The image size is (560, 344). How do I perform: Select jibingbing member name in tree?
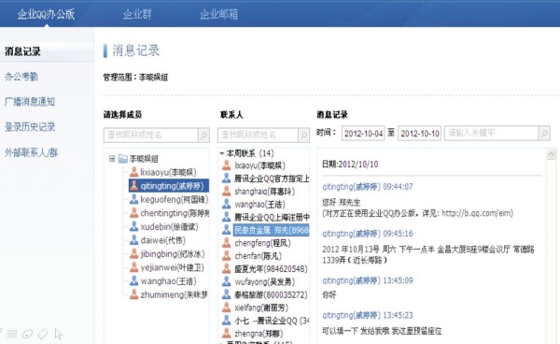click(x=173, y=254)
